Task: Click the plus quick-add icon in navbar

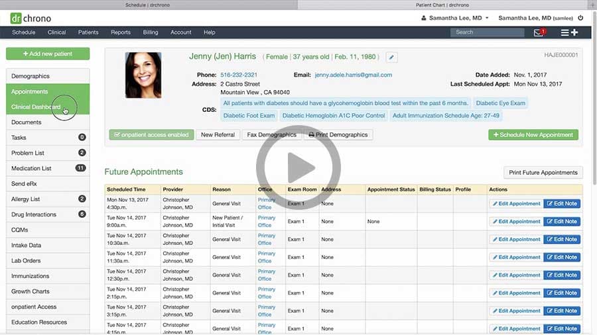Action: point(574,32)
